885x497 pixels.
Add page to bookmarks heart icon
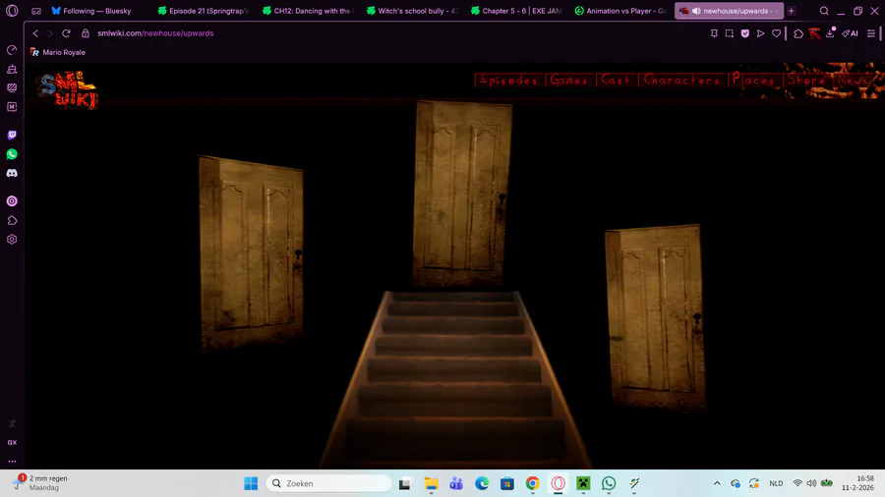click(776, 33)
